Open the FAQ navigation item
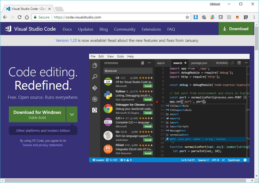The width and height of the screenshot is (259, 183). (171, 29)
